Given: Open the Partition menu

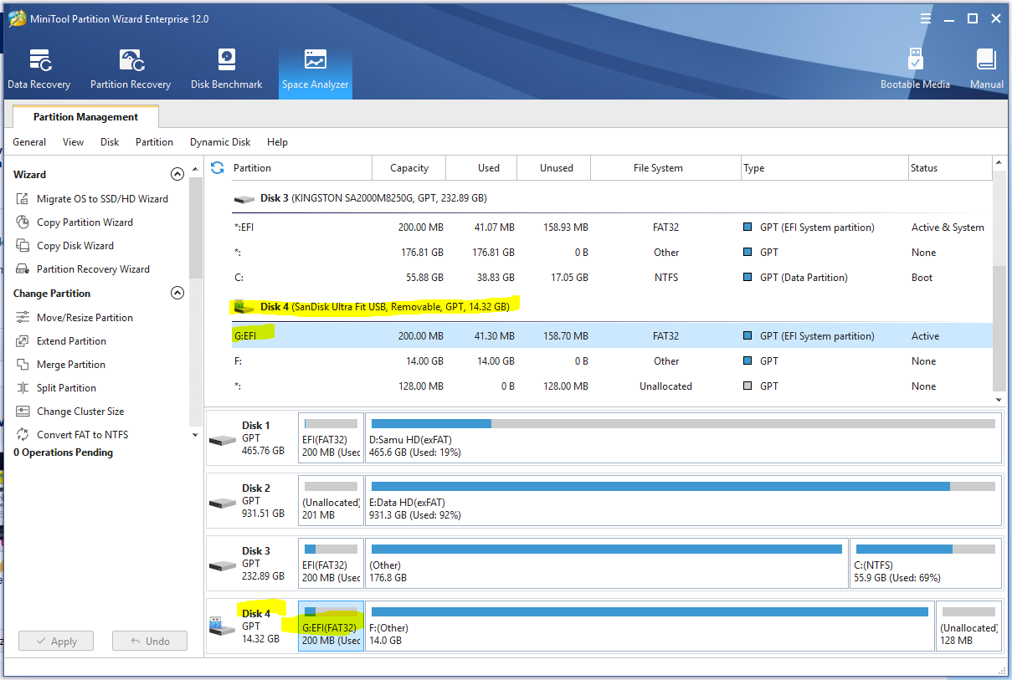Looking at the screenshot, I should pos(154,142).
